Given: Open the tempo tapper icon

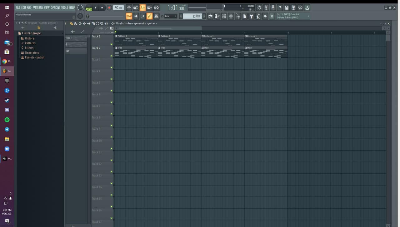Looking at the screenshot, I should point(258,16).
